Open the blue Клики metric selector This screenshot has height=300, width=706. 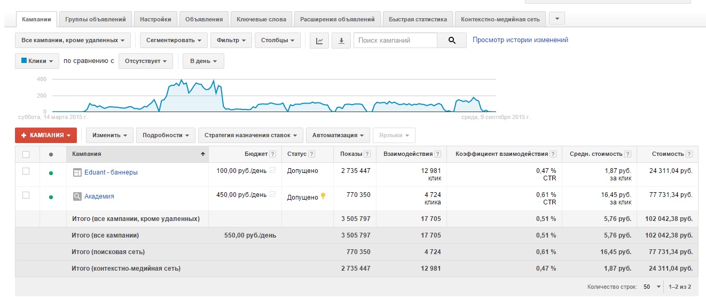click(x=37, y=61)
